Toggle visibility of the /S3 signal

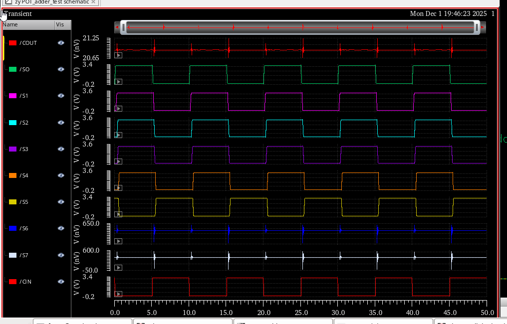pos(61,149)
